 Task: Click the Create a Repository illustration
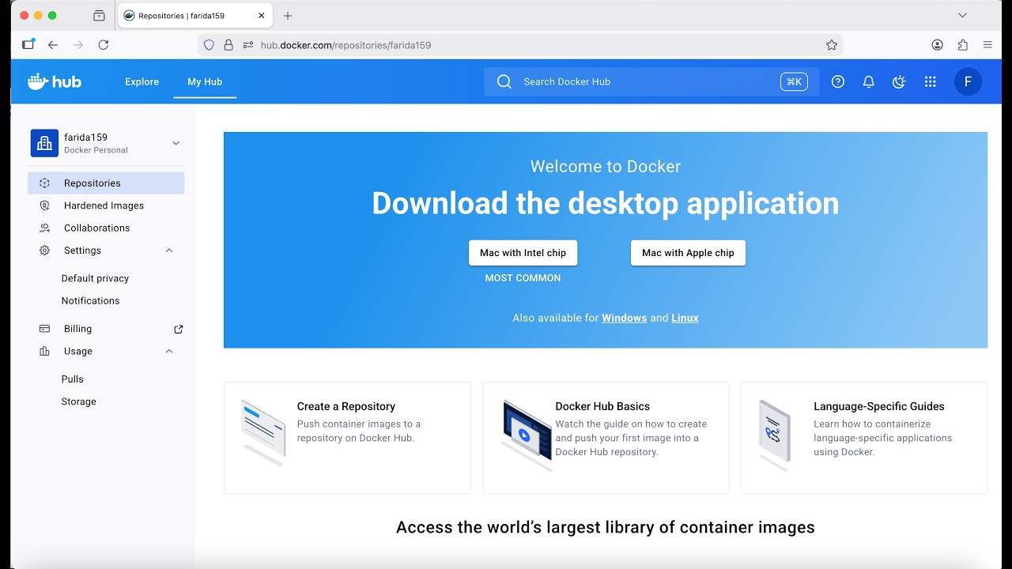pos(263,432)
